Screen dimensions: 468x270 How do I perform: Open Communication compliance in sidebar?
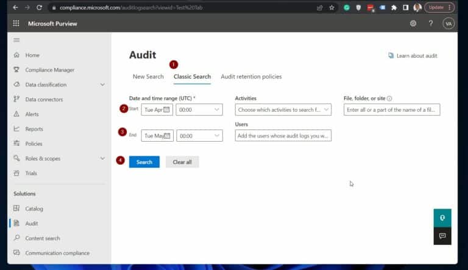57,253
